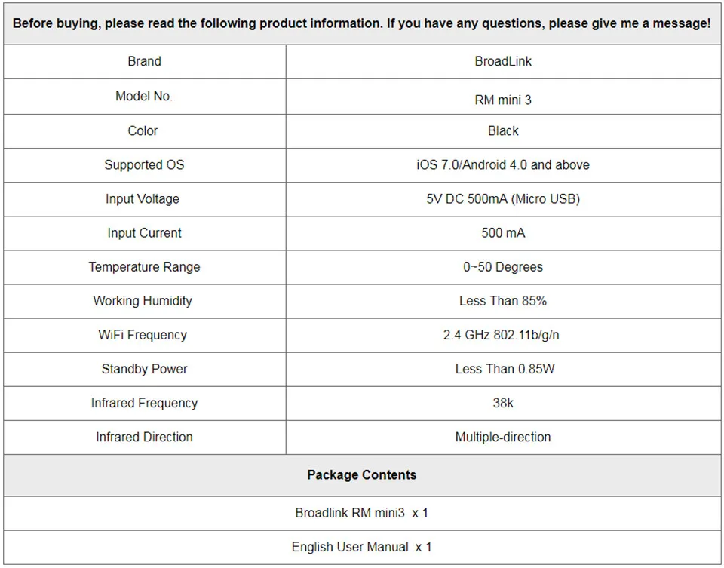Select the Model No. label cell

click(145, 96)
